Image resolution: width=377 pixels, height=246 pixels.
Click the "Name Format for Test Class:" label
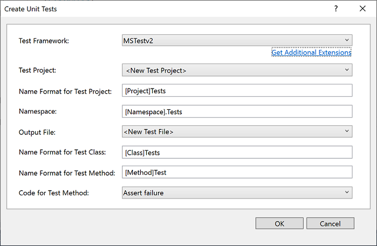click(63, 152)
